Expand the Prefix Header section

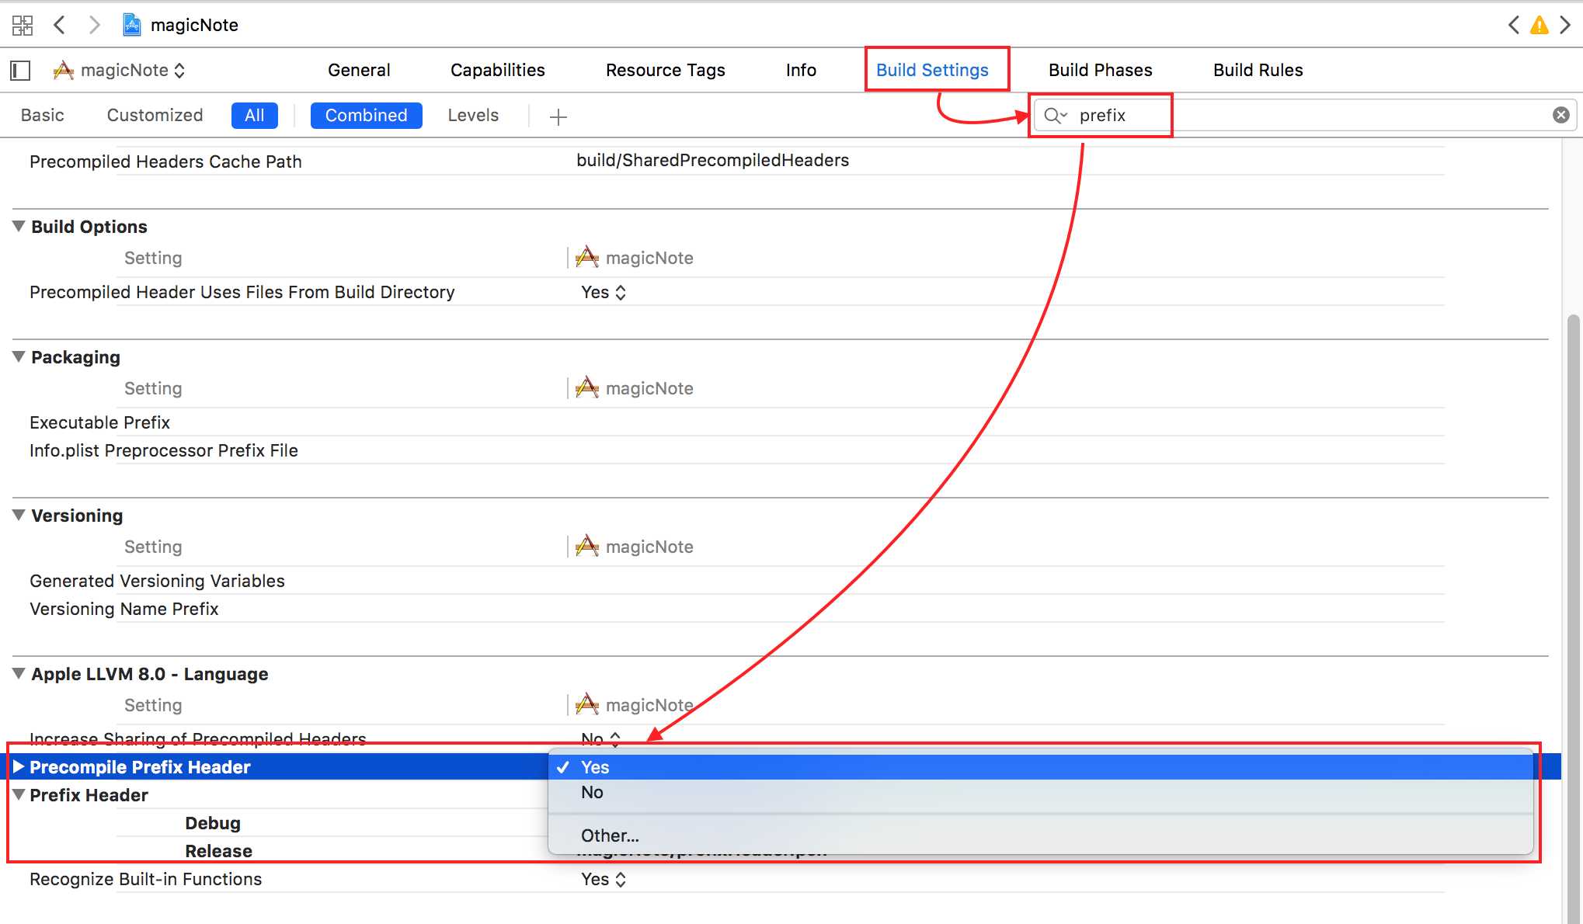pos(19,794)
